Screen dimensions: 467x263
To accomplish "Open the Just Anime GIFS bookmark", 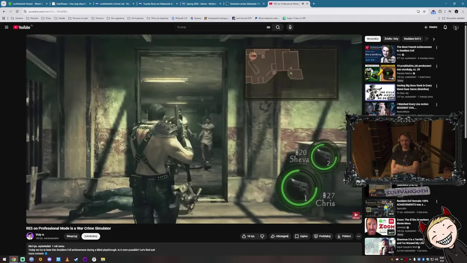I will click(242, 18).
